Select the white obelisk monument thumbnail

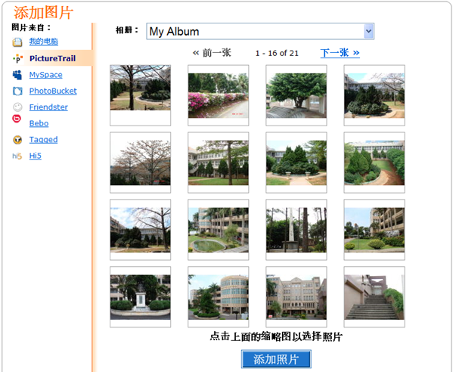(296, 230)
